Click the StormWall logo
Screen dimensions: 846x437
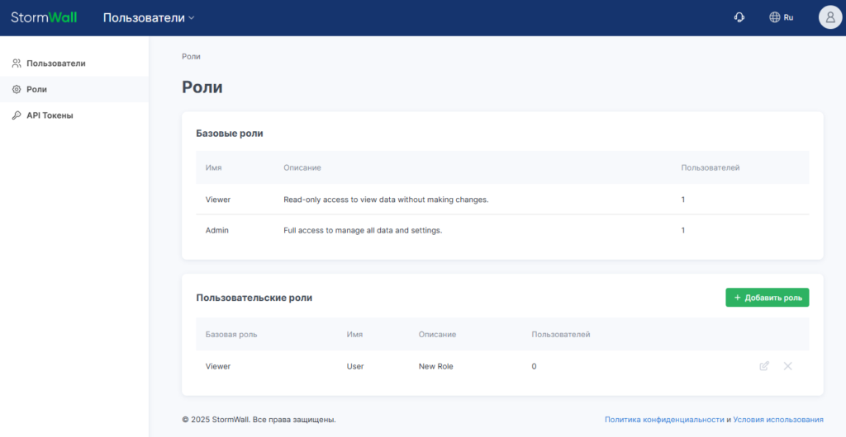(44, 17)
